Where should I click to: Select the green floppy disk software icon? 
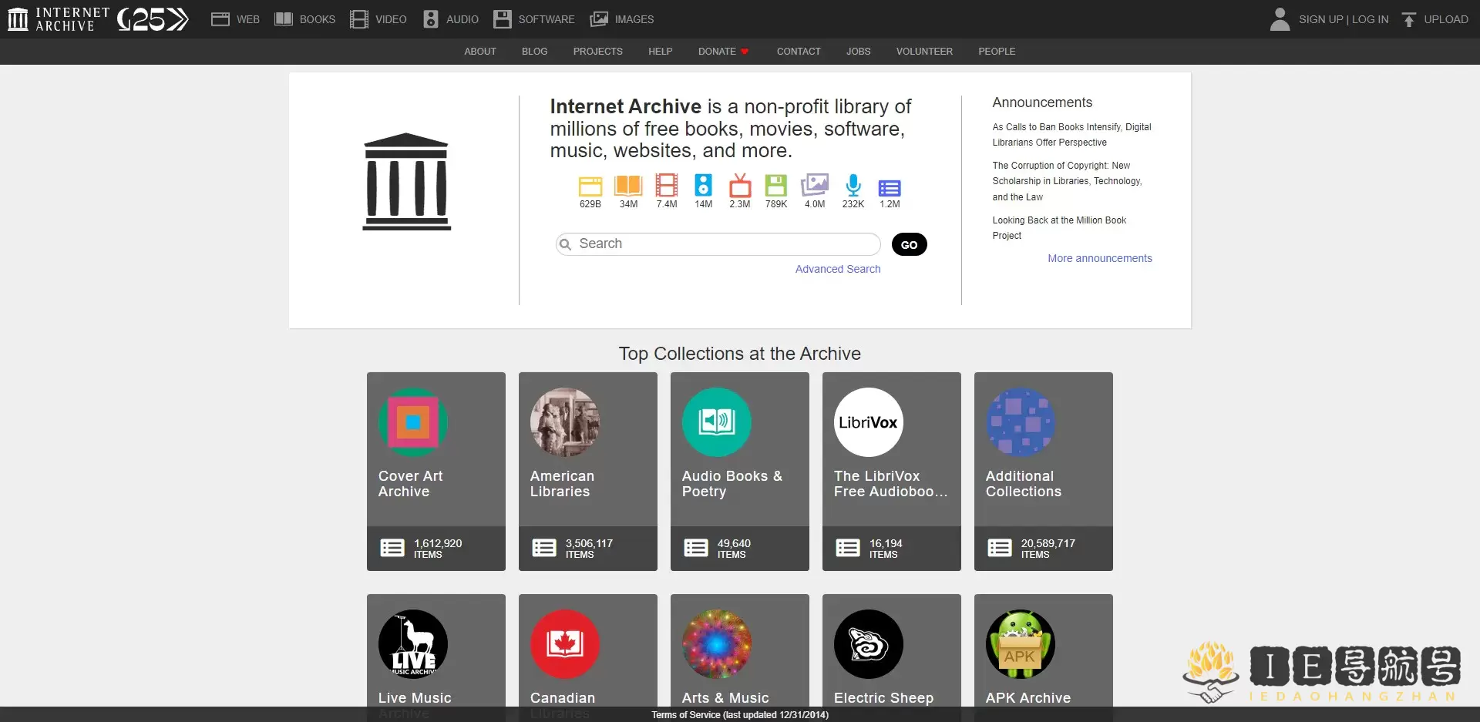(776, 186)
